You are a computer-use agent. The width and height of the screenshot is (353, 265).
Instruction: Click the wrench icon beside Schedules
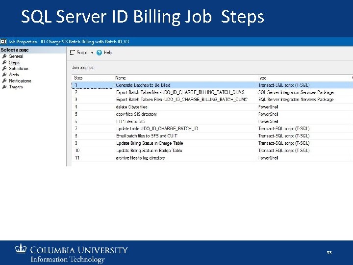pyautogui.click(x=4, y=68)
